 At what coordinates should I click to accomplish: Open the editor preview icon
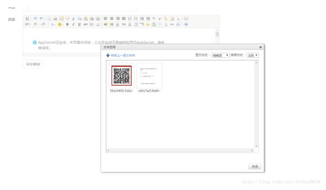pyautogui.click(x=49, y=19)
